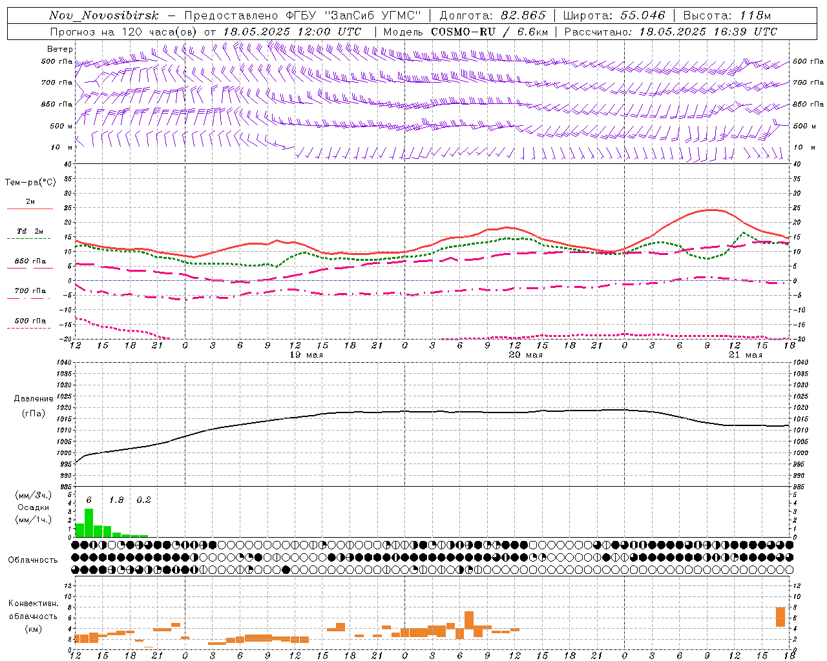Click the "20 мая" date label

(526, 355)
